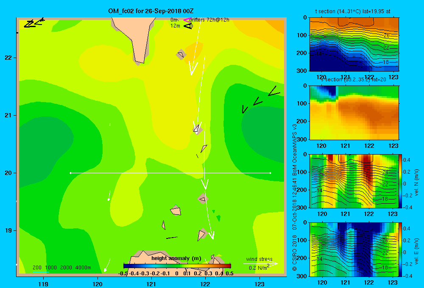Click latitude label 22 on main map axis
The width and height of the screenshot is (424, 288).
click(8, 58)
